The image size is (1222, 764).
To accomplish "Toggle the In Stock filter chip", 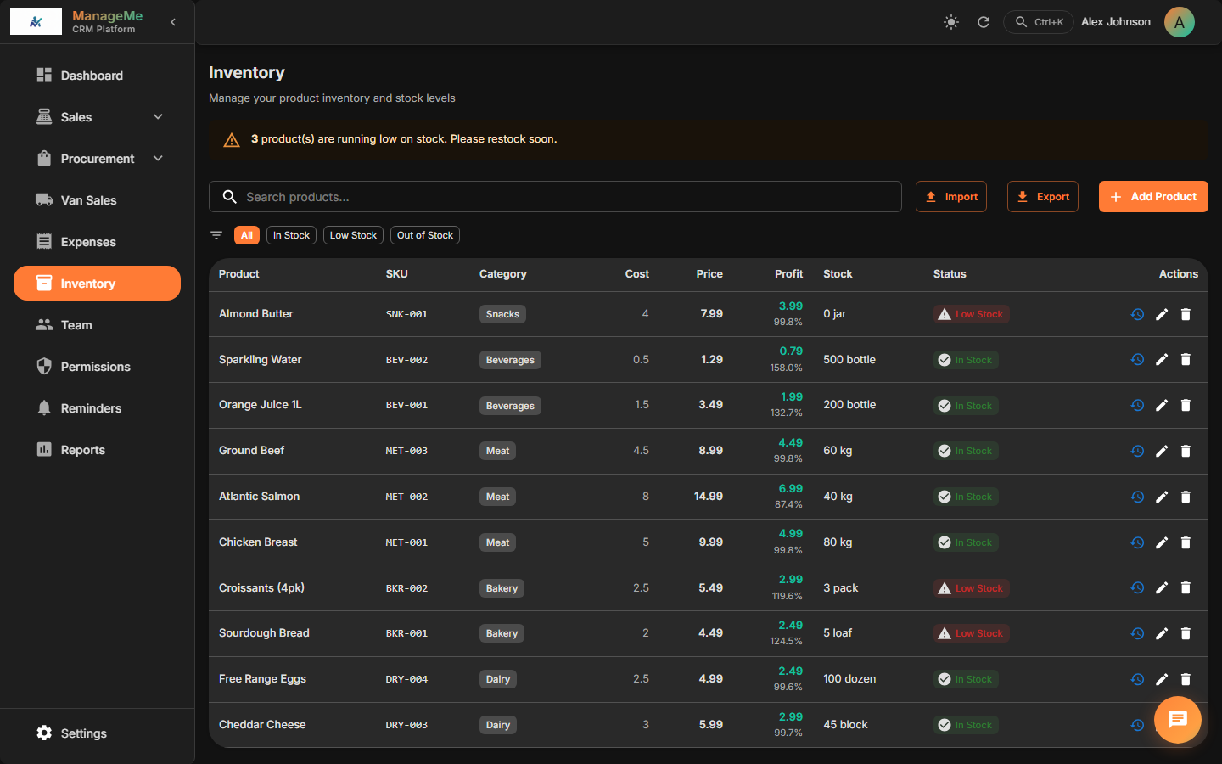I will [291, 235].
